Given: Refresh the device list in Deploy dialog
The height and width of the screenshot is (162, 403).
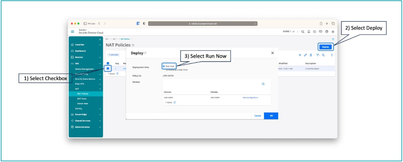Looking at the screenshot, I should tap(174, 102).
